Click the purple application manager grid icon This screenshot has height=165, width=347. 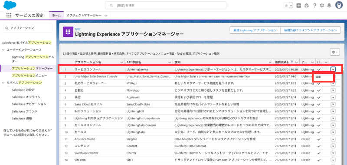tap(68, 32)
